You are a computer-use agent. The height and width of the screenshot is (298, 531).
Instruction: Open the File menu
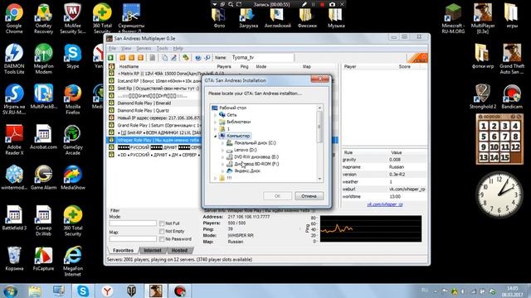[112, 48]
